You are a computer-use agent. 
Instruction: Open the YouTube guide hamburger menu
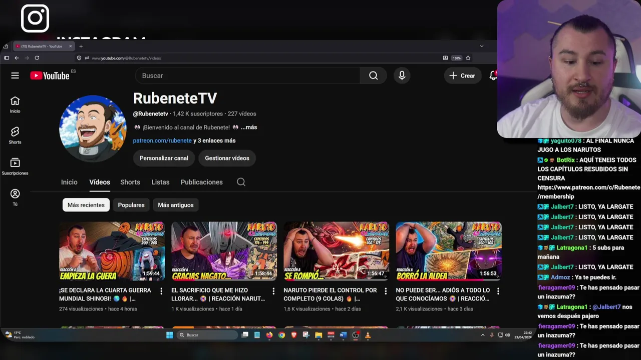pos(15,75)
